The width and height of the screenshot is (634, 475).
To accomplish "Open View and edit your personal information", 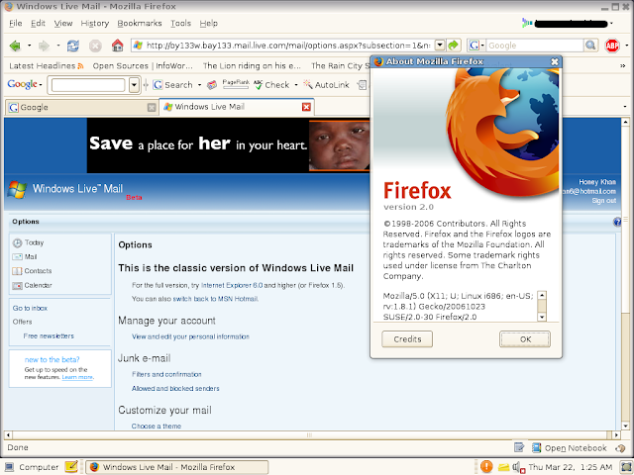I will (x=190, y=336).
